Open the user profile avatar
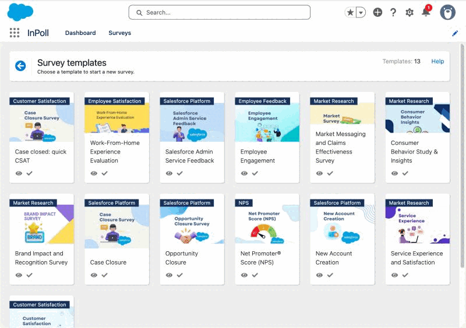Screen dimensions: 466x328 click(x=447, y=12)
